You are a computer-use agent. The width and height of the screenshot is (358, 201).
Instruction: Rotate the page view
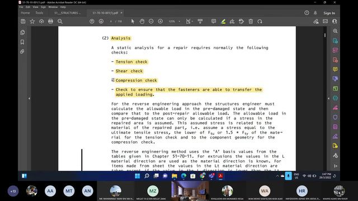(x=260, y=21)
